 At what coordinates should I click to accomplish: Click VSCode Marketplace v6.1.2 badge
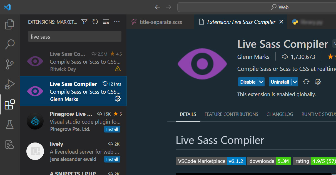click(211, 161)
